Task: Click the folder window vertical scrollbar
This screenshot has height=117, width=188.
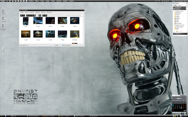Action: pos(83,30)
